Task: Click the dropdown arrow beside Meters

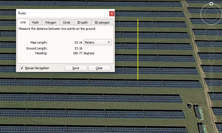Action: click(x=109, y=42)
